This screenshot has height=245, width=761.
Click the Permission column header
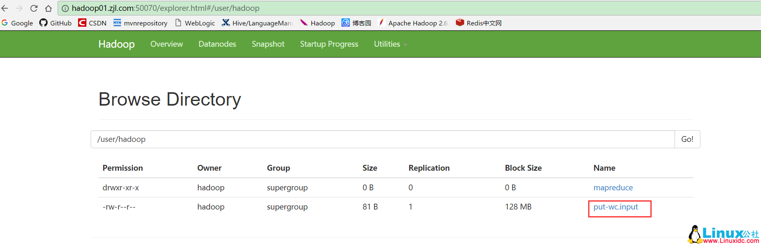pyautogui.click(x=123, y=168)
